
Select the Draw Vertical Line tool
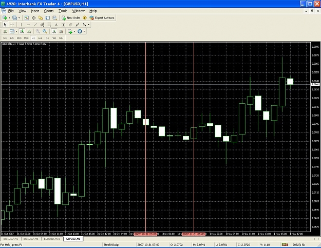coord(21,25)
